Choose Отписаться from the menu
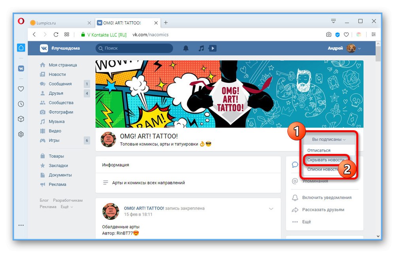The width and height of the screenshot is (395, 253). coord(319,150)
